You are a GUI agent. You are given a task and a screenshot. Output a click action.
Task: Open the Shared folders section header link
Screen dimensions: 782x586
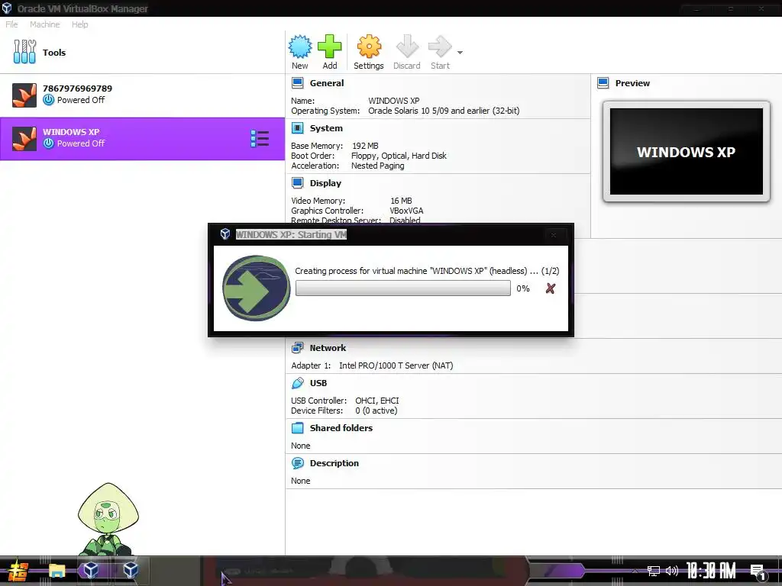point(341,427)
